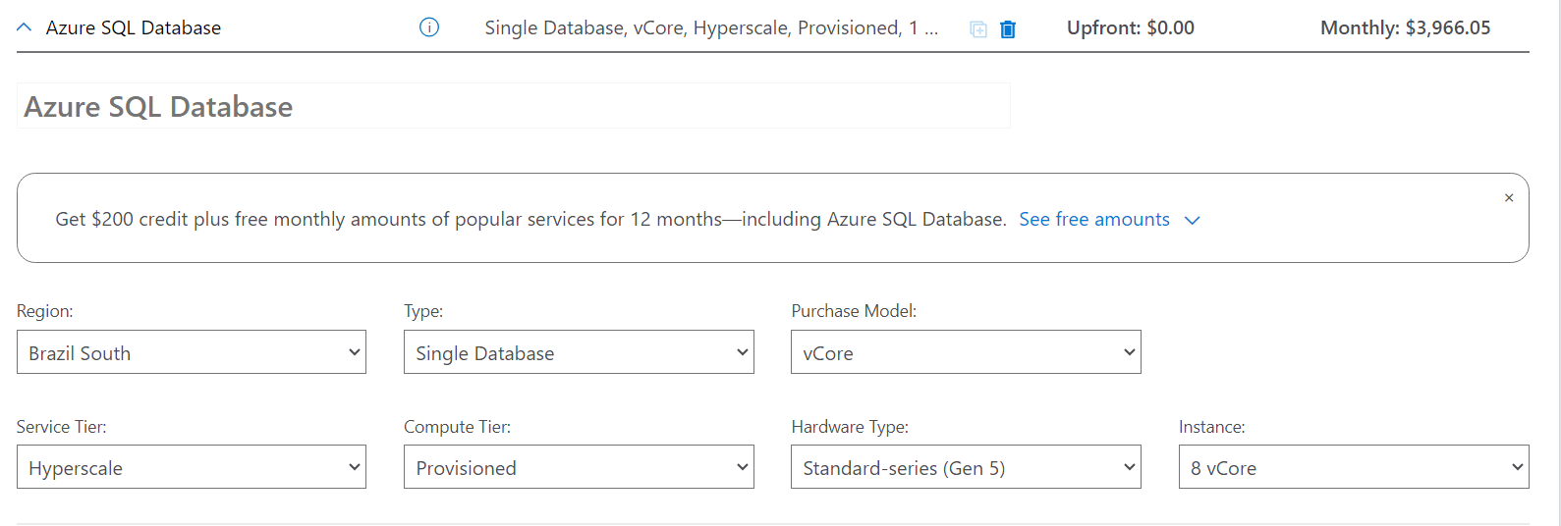Click the Azure SQL Database header title
The height and width of the screenshot is (526, 1561).
(134, 28)
